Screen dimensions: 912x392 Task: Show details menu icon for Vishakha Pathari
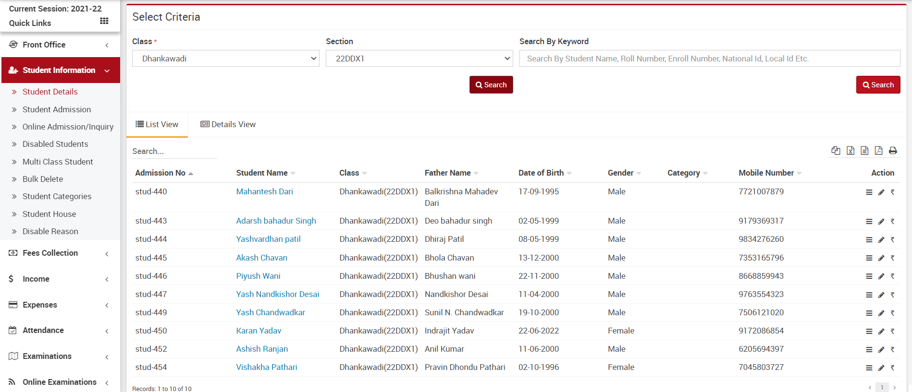pos(869,368)
